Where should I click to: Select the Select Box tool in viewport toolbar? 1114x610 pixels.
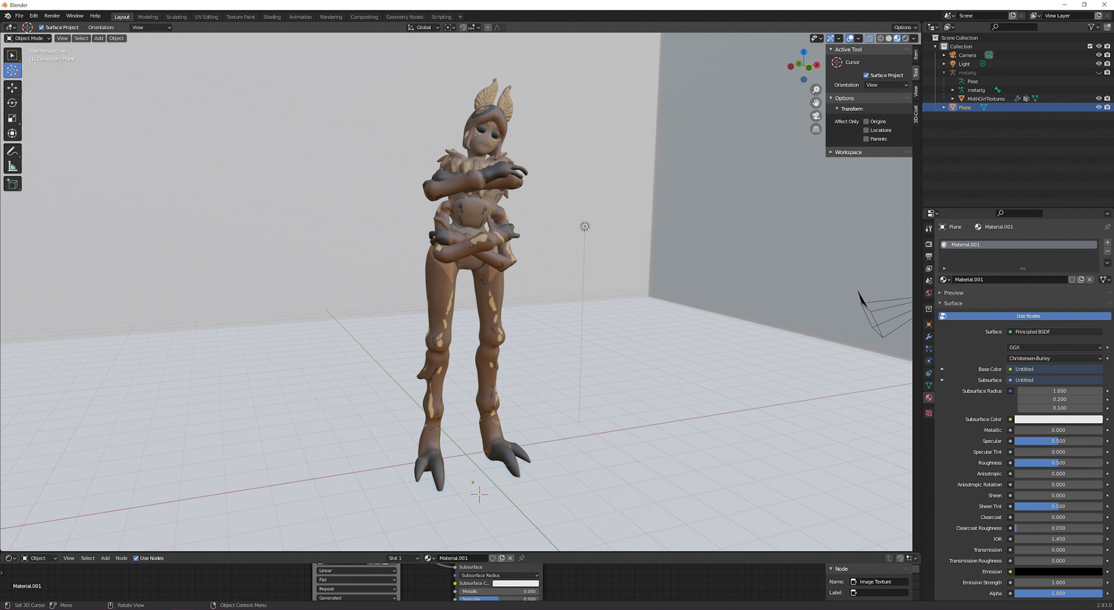click(12, 55)
